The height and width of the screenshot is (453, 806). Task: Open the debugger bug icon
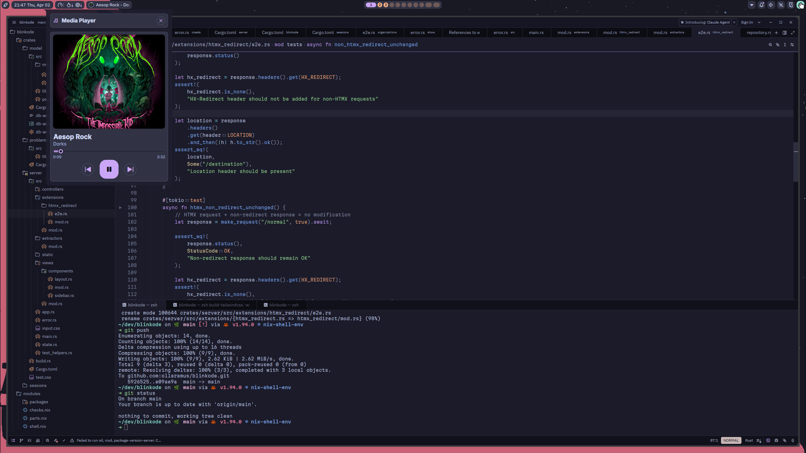[776, 440]
